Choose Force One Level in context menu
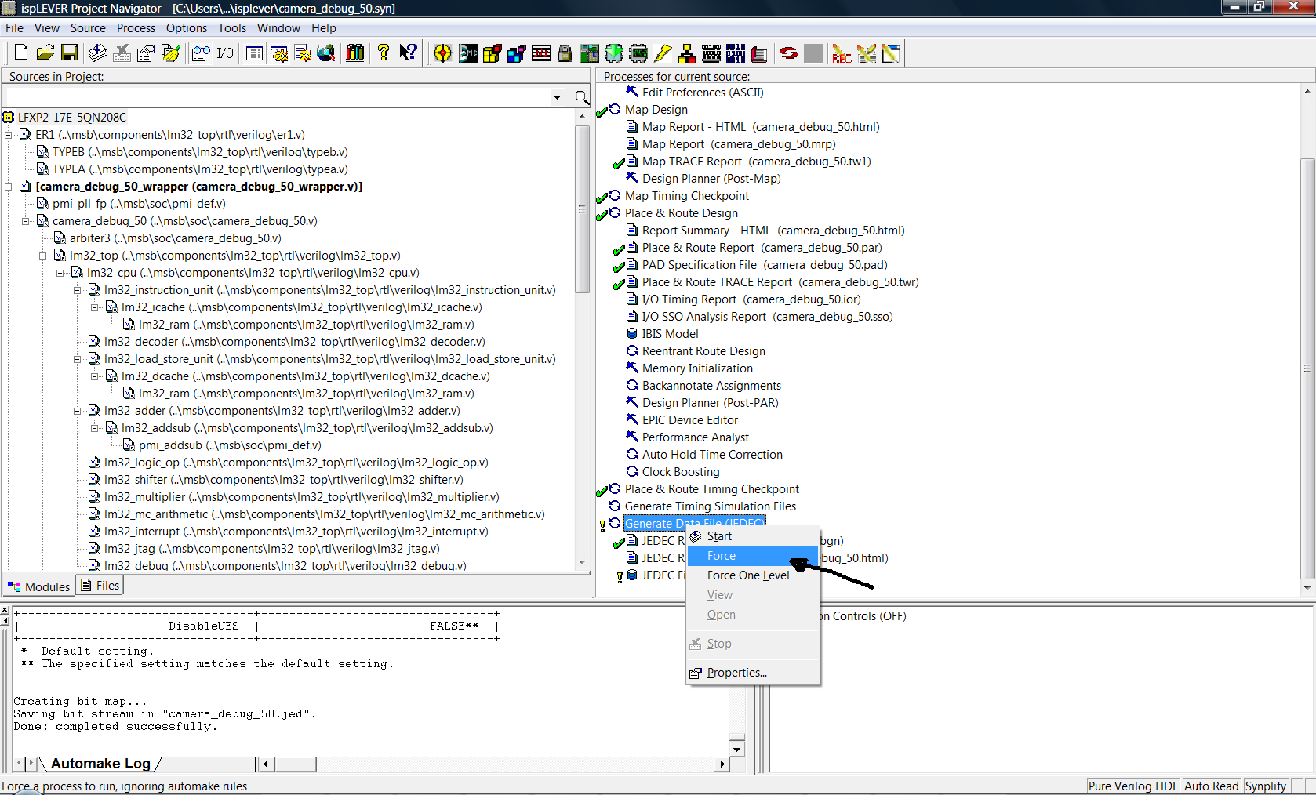 pos(753,575)
